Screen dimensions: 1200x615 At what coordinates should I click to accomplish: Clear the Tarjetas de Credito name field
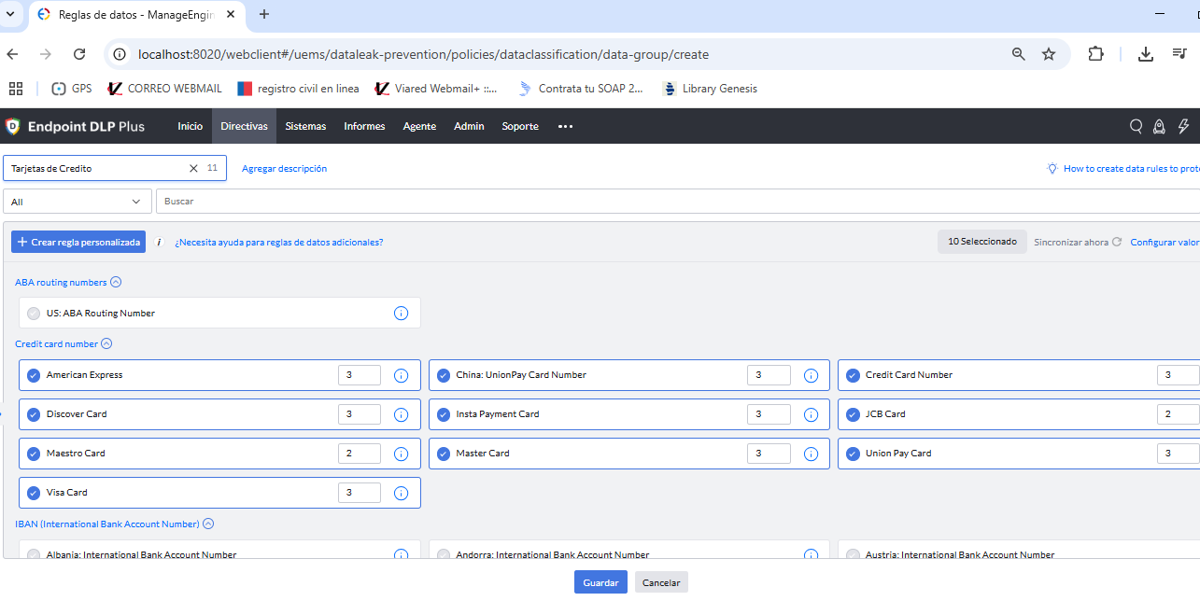pyautogui.click(x=193, y=169)
